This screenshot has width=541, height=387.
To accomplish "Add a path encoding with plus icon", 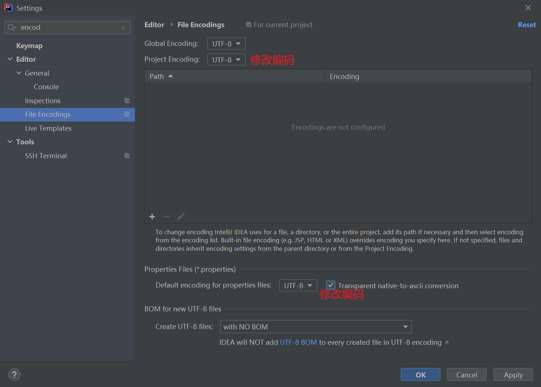I will coord(152,217).
